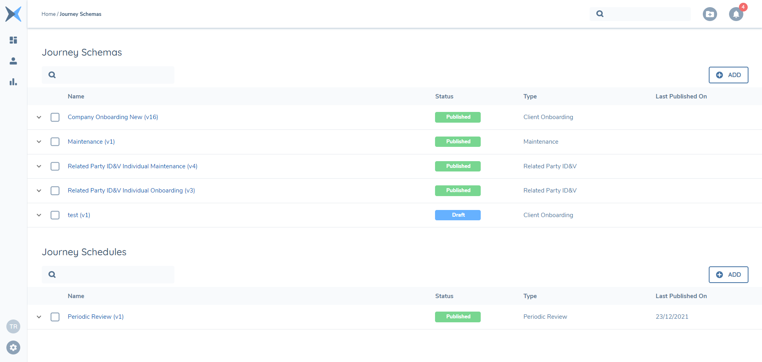Click the add folder icon in the header
This screenshot has width=762, height=362.
tap(710, 14)
